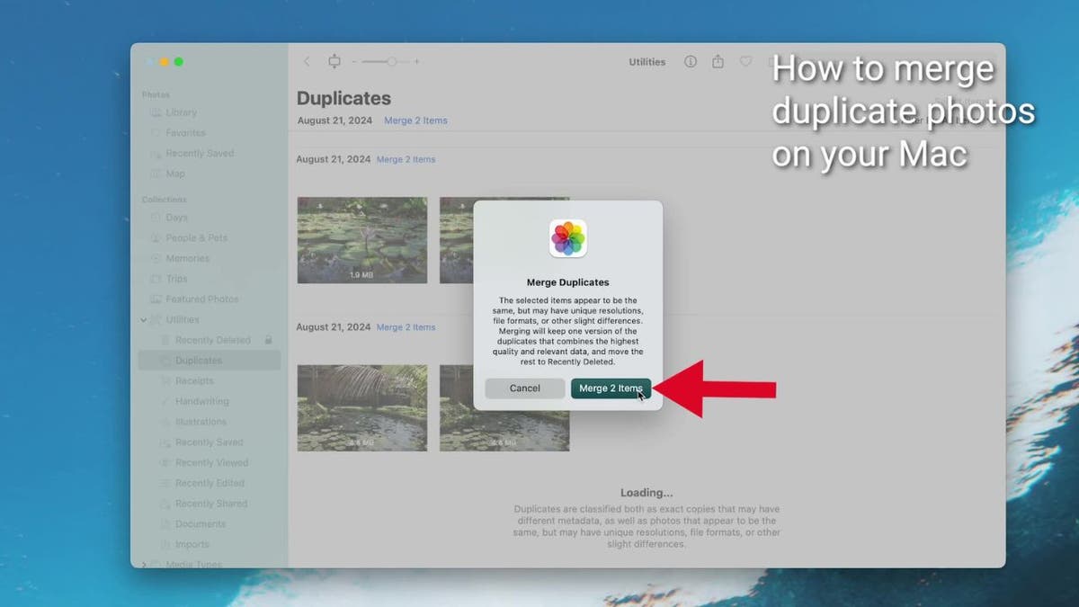Expand the Media Types sidebar section
The width and height of the screenshot is (1079, 607).
(x=144, y=564)
